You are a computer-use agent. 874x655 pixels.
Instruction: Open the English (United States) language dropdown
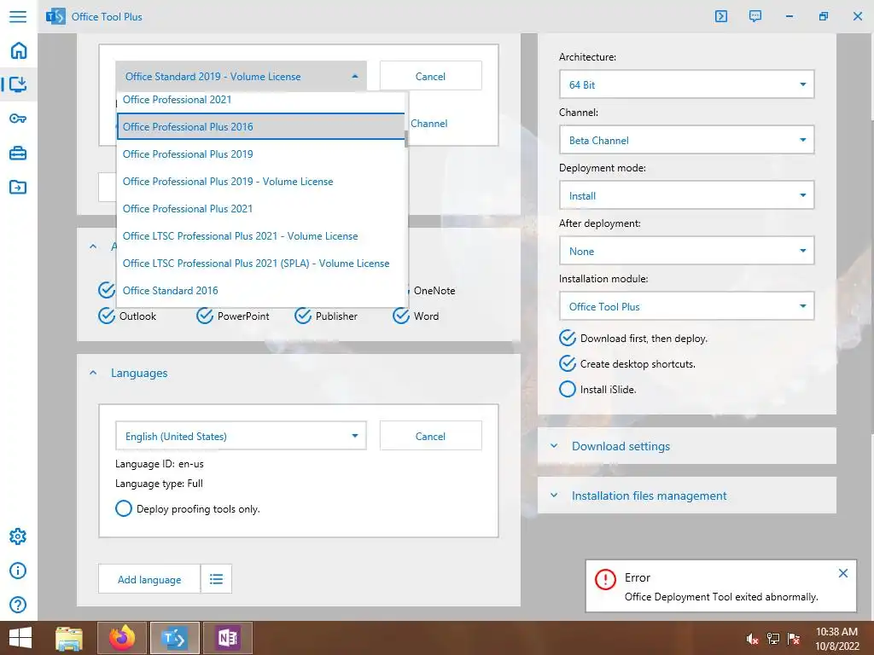click(241, 436)
